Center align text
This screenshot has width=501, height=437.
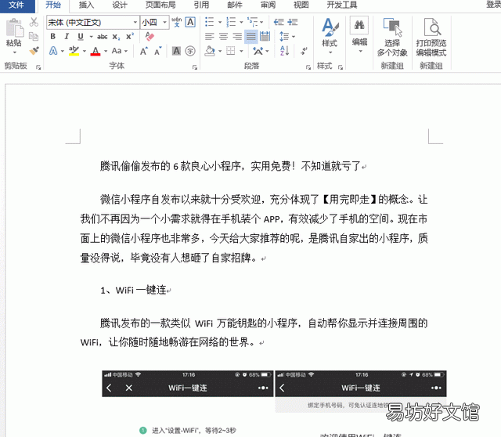click(223, 37)
